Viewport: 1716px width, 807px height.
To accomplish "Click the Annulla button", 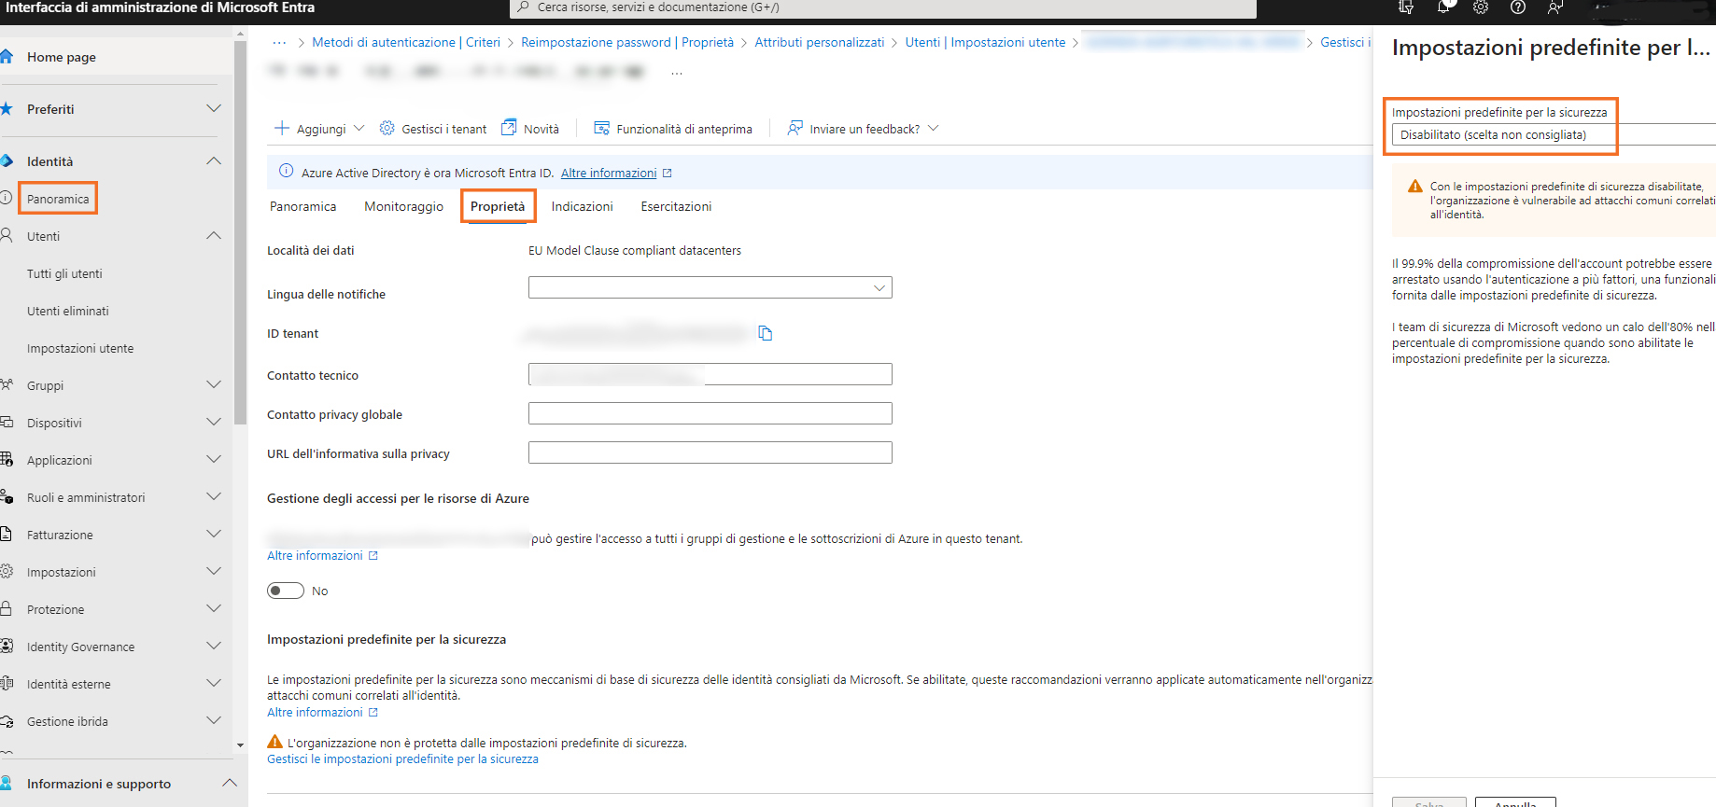I will tap(1515, 802).
